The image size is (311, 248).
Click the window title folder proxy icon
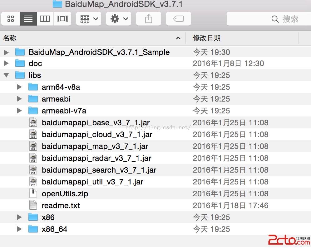57,4
